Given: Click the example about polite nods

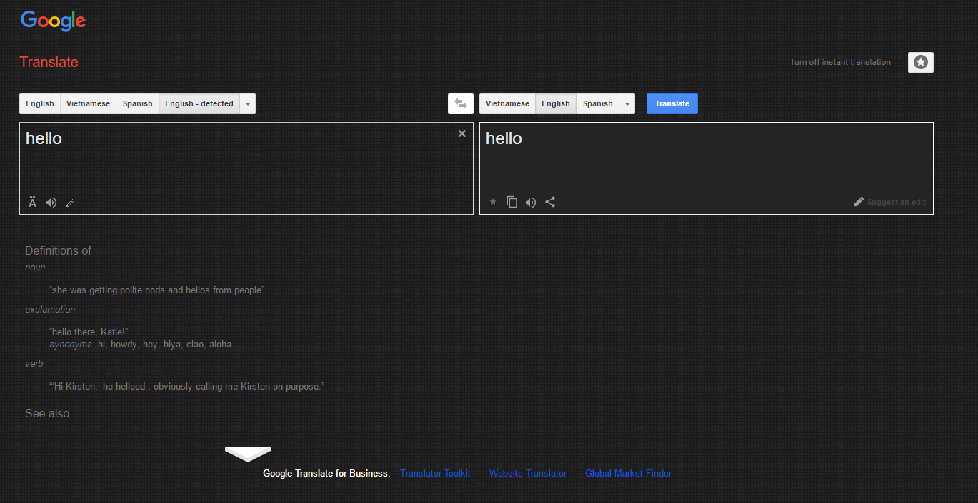Looking at the screenshot, I should tap(156, 290).
